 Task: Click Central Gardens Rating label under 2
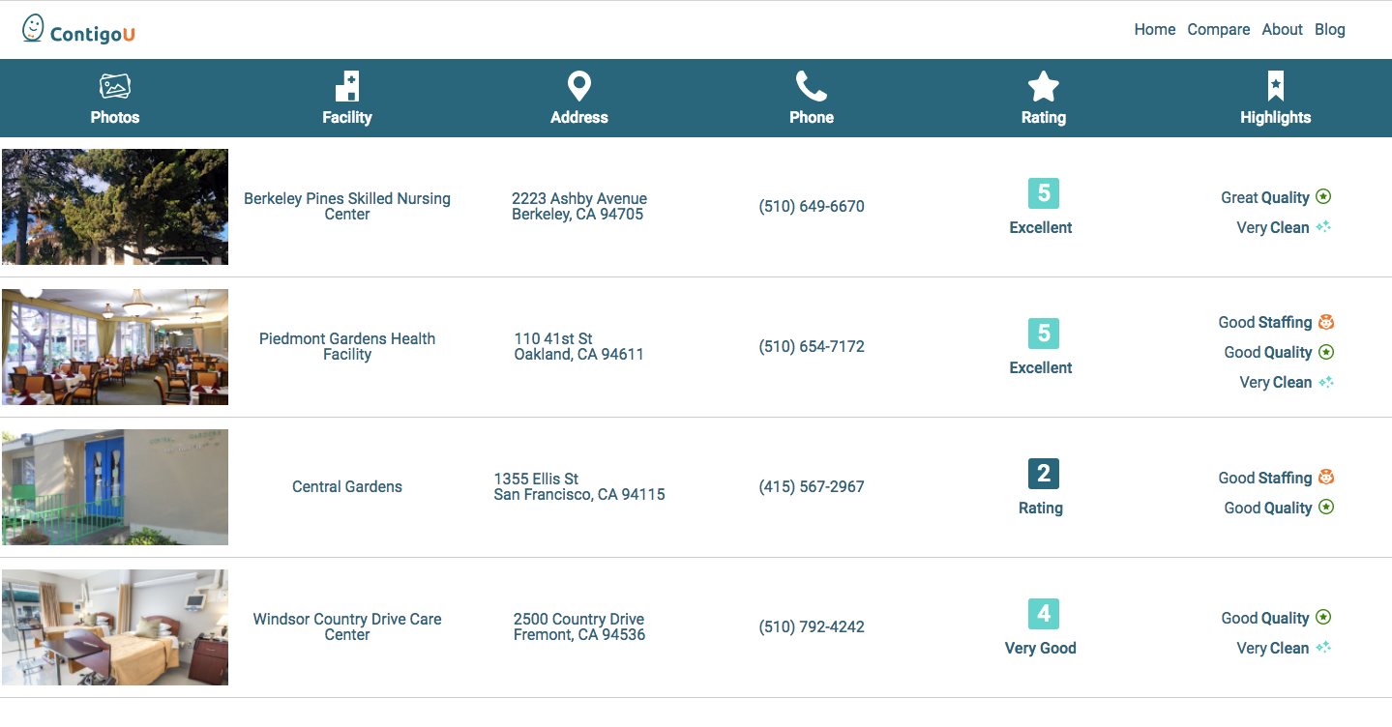(x=1041, y=508)
